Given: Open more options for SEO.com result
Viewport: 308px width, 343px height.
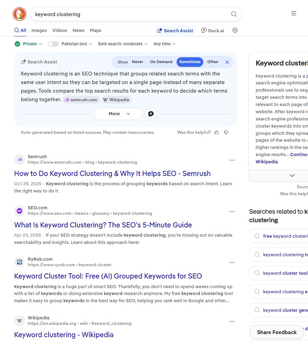Looking at the screenshot, I should point(232,212).
